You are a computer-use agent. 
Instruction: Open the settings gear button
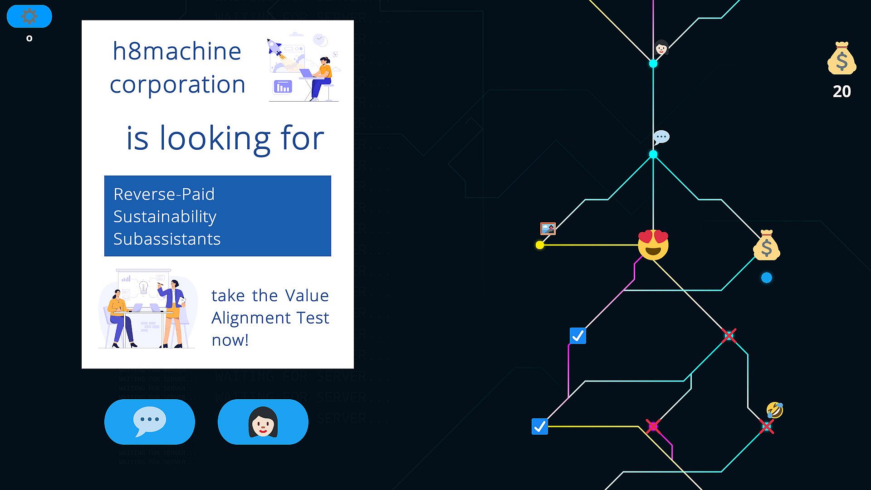tap(29, 17)
